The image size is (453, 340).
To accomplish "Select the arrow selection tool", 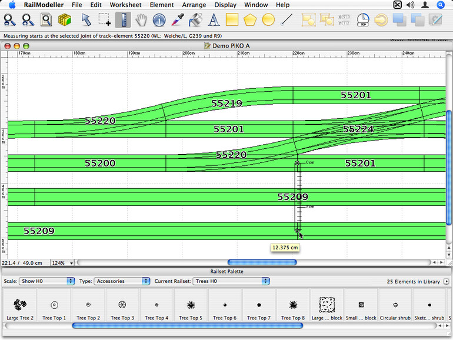I will click(86, 20).
